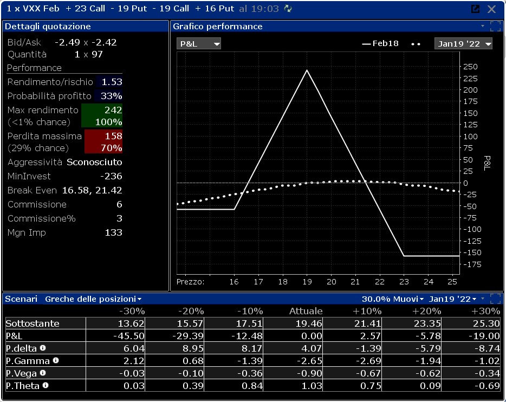
Task: Open the P&L chart type dropdown
Action: (199, 43)
